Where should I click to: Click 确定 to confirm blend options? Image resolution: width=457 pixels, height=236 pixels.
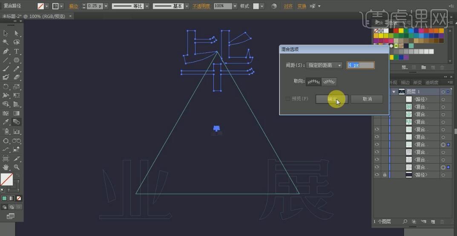[332, 99]
